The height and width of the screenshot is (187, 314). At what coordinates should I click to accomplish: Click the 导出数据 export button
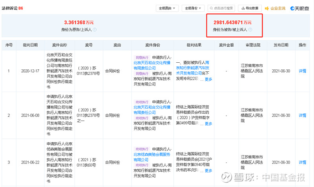[250, 8]
